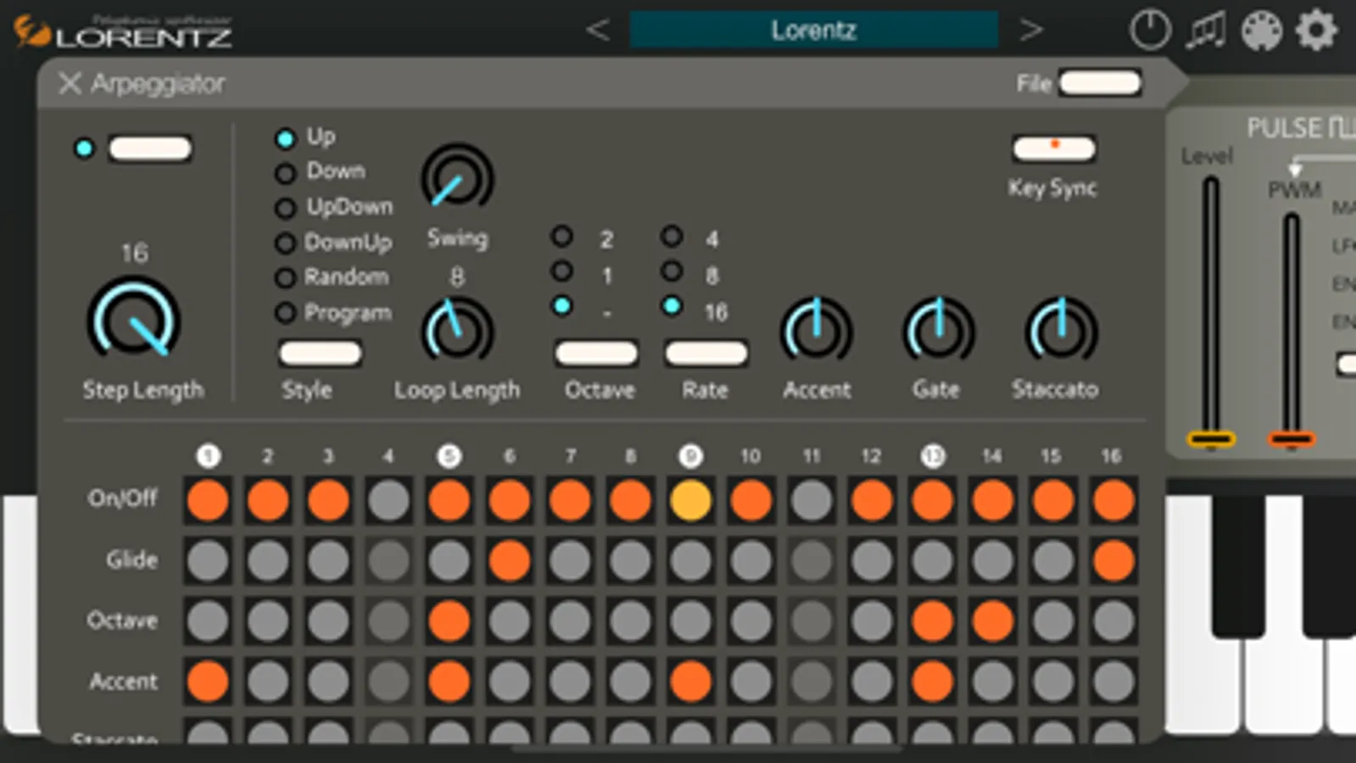Toggle On/Off for step 4
The image size is (1356, 763).
[x=388, y=500]
